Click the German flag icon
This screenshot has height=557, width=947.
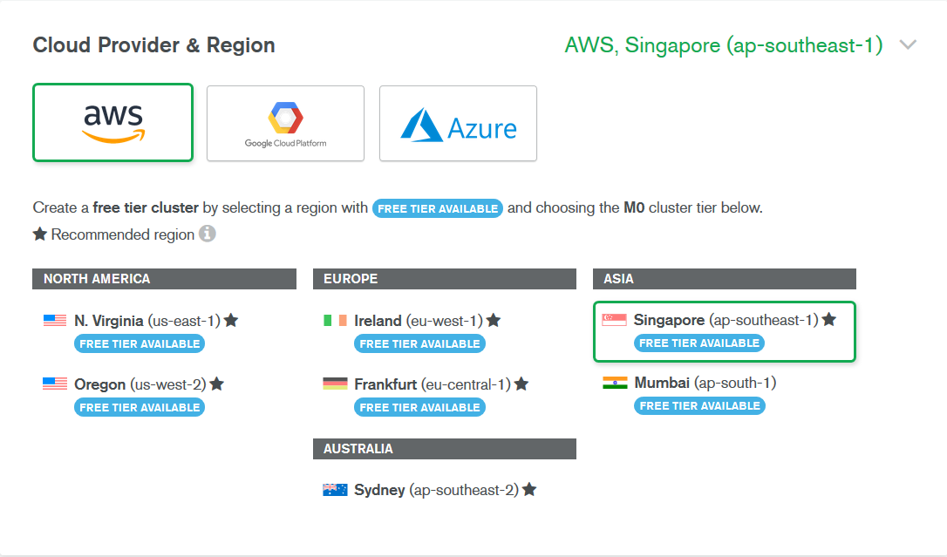click(335, 384)
